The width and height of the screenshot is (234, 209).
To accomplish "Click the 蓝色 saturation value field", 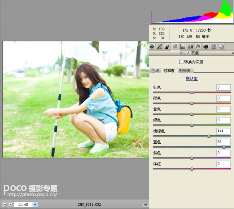I will tap(223, 142).
